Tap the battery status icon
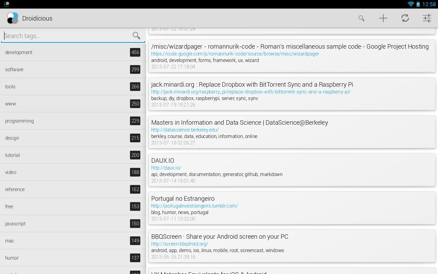Image resolution: width=438 pixels, height=274 pixels. click(418, 4)
